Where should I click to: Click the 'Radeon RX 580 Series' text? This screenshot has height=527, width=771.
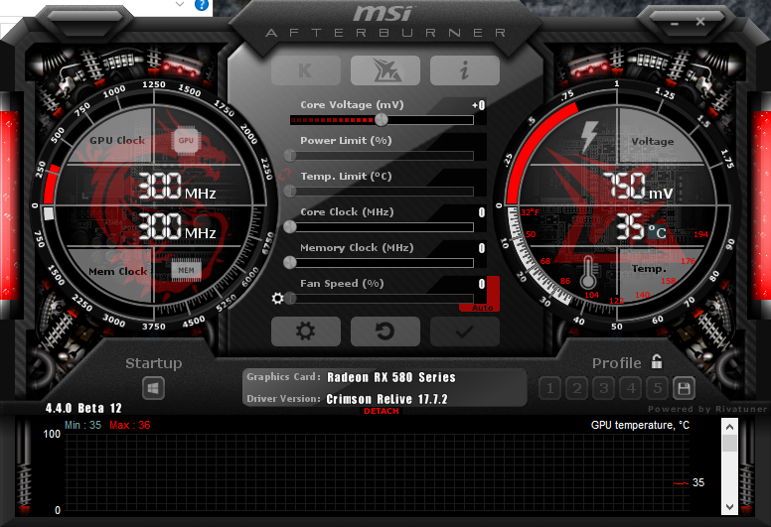click(391, 377)
